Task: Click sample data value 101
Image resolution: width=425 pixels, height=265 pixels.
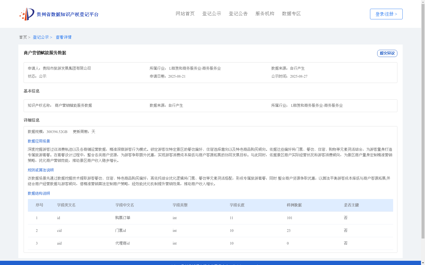Action: pos(290,218)
